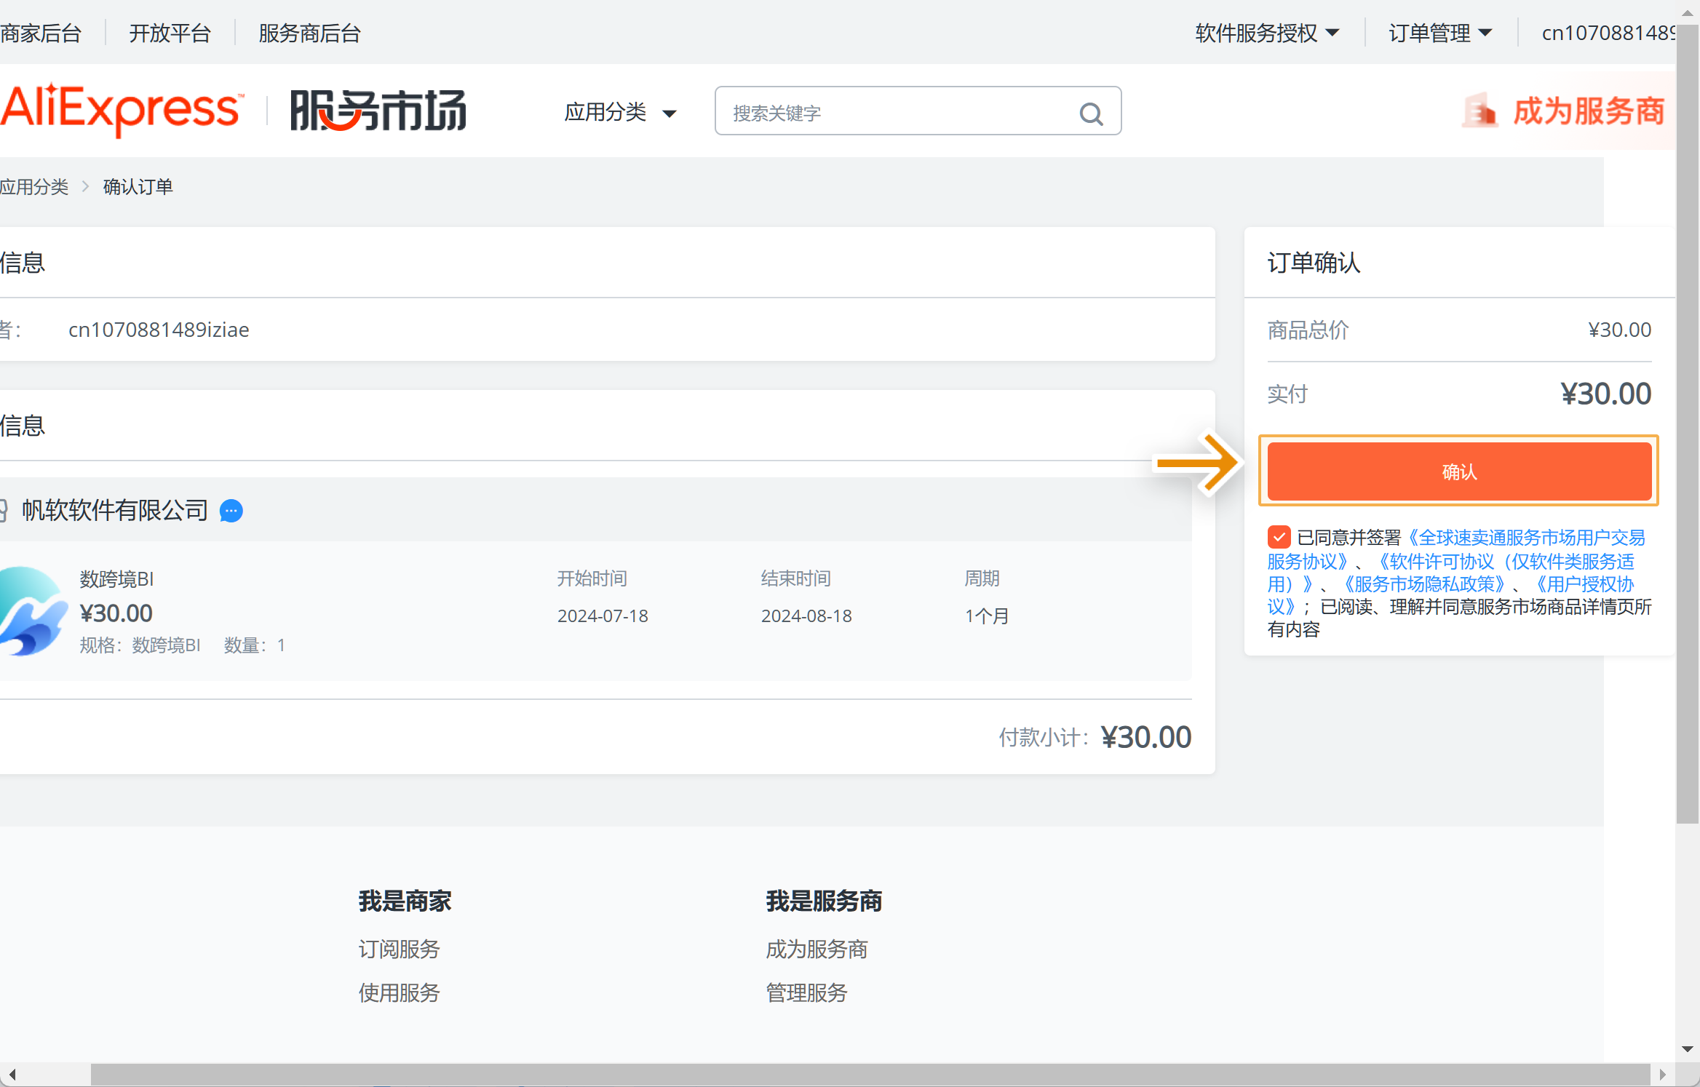Screen dimensions: 1700x1087
Task: Click in the 搜索关键字 search field
Action: [x=895, y=113]
